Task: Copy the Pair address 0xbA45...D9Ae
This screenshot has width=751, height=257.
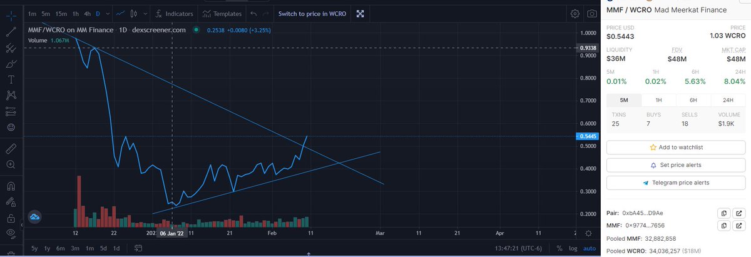Action: click(x=723, y=213)
